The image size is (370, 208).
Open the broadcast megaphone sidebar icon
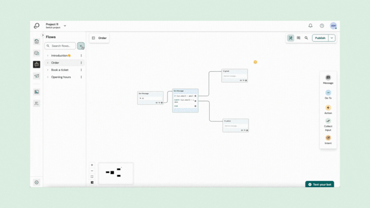[37, 76]
